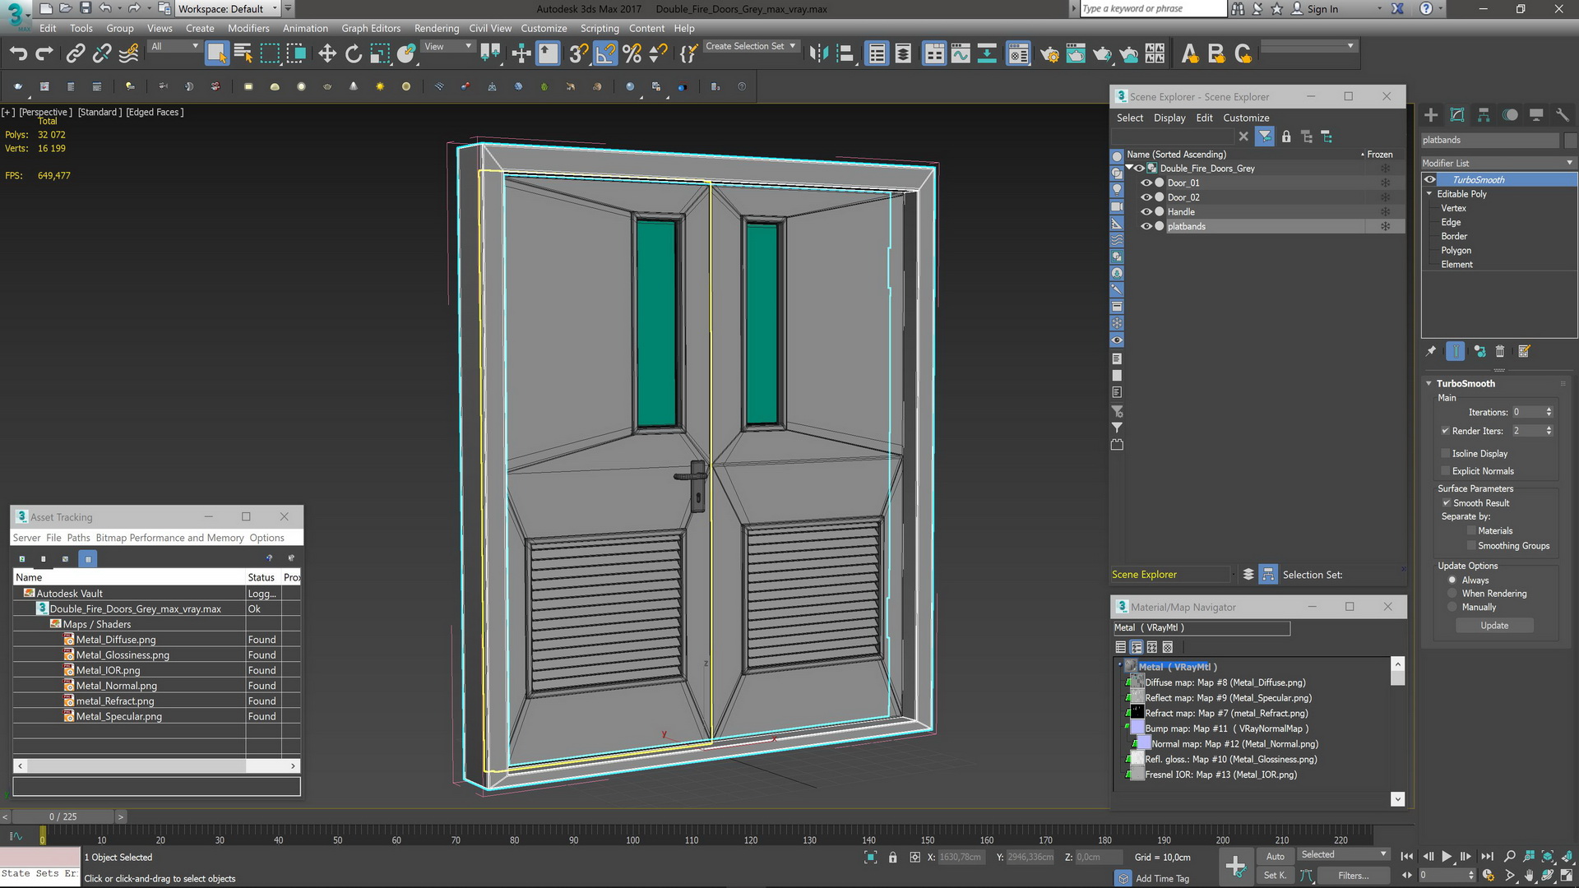Click the Pin Stack icon
This screenshot has height=888, width=1579.
pyautogui.click(x=1431, y=351)
